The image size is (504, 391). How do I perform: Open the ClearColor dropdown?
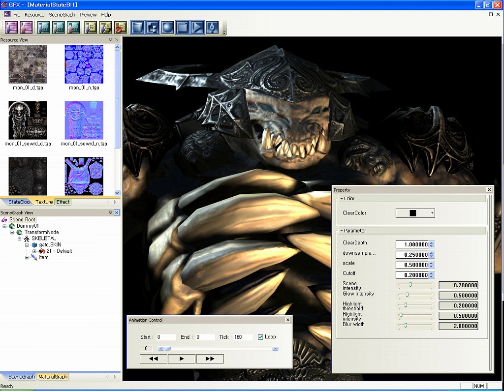[432, 213]
